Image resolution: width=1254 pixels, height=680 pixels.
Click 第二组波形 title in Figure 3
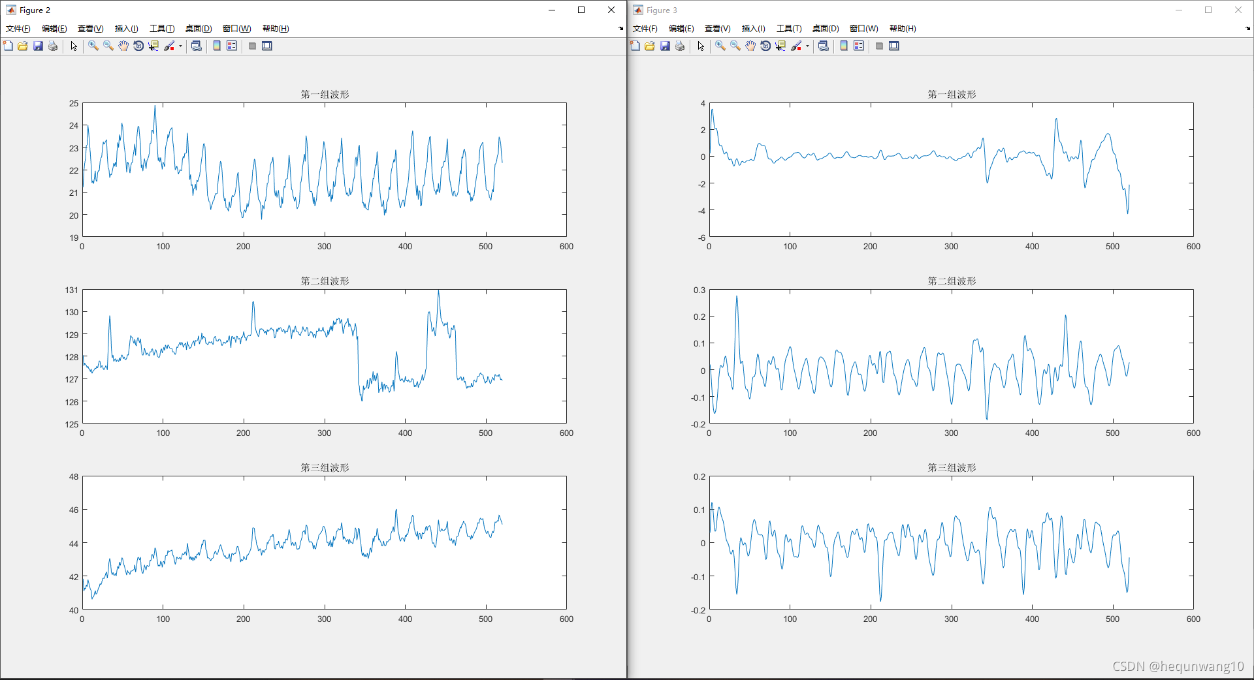pos(952,281)
